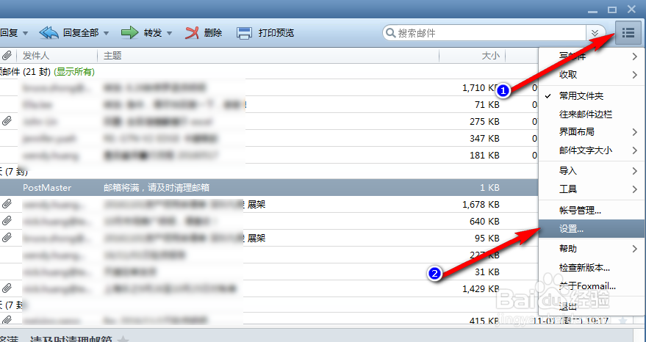
Task: Choose 帐号管理... from the menu
Action: 592,211
